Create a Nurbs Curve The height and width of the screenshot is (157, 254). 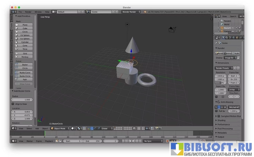point(25,72)
